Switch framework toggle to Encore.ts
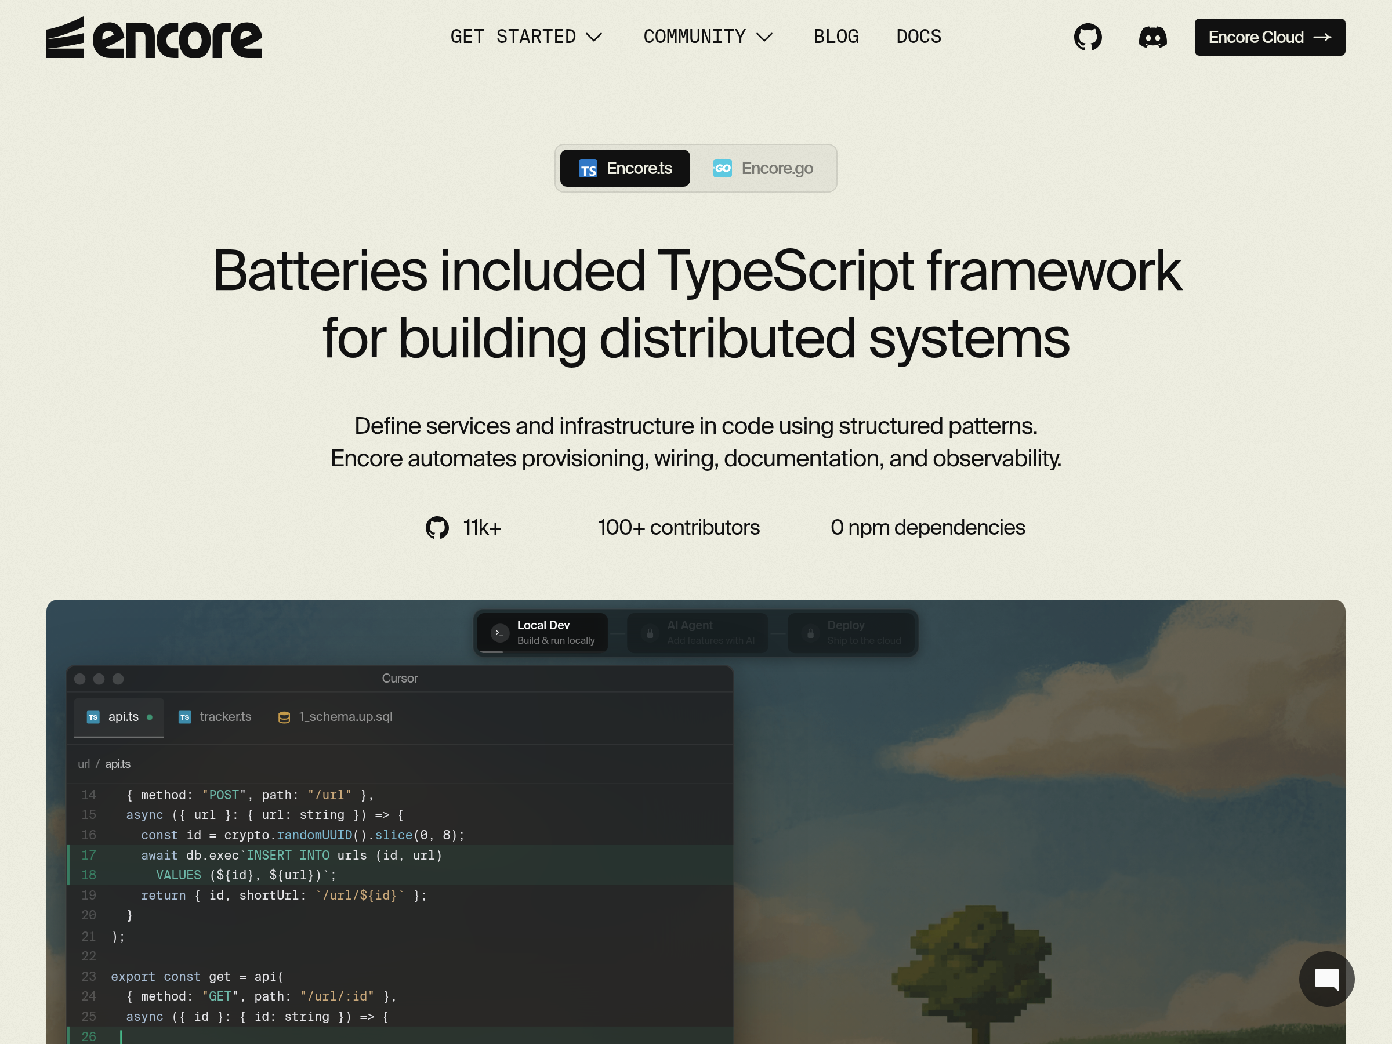 click(x=625, y=168)
